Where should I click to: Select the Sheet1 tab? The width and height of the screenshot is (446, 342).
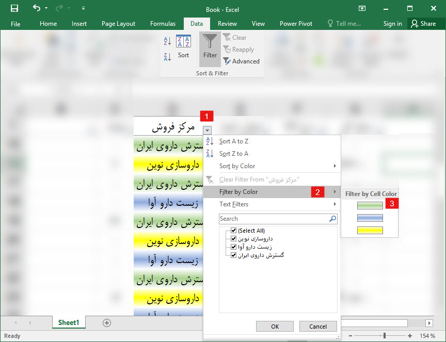click(69, 322)
